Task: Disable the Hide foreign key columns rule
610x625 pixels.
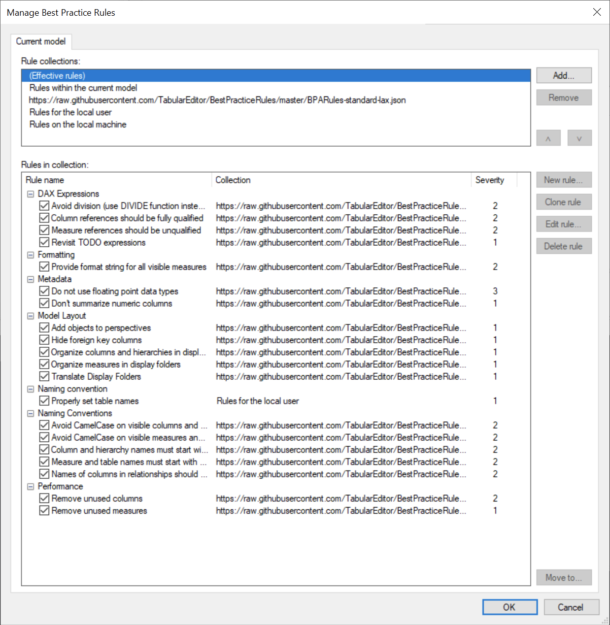Action: [x=44, y=340]
